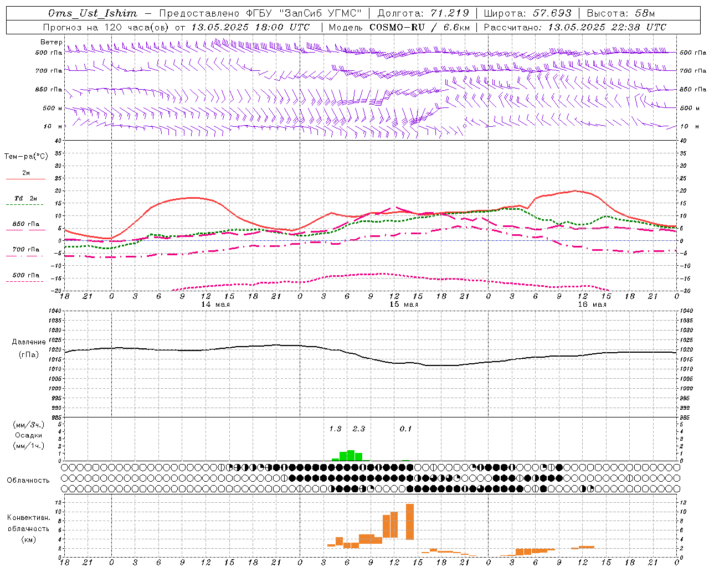The height and width of the screenshot is (567, 709).
Task: Click the computed time 13.05.2025 22:38 UTC
Action: coord(607,27)
